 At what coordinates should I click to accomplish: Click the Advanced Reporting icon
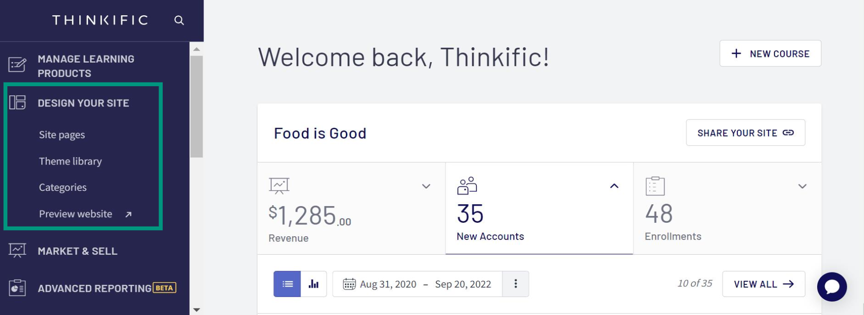tap(17, 288)
